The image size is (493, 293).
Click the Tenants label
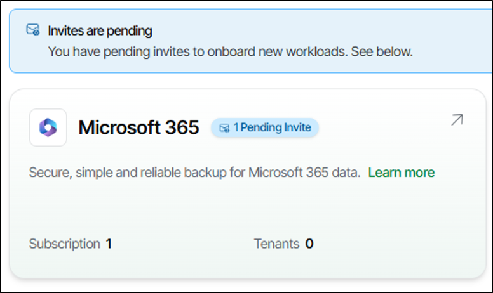[x=276, y=244]
